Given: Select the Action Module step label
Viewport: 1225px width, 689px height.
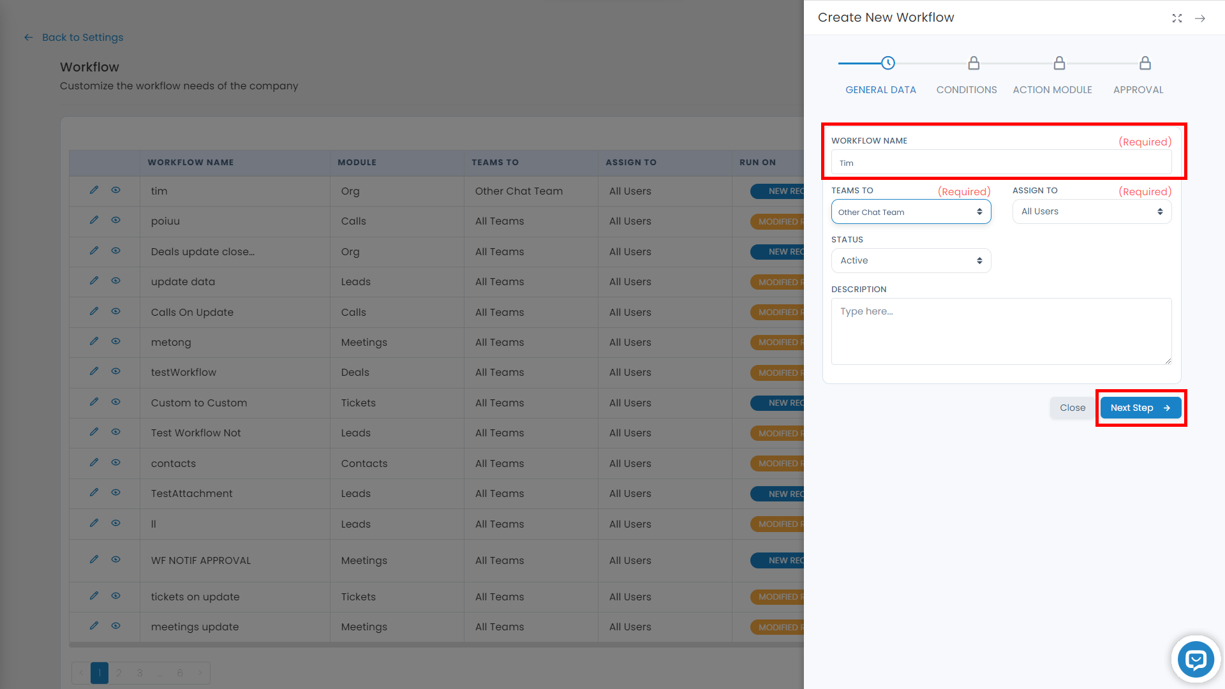Looking at the screenshot, I should pyautogui.click(x=1052, y=90).
